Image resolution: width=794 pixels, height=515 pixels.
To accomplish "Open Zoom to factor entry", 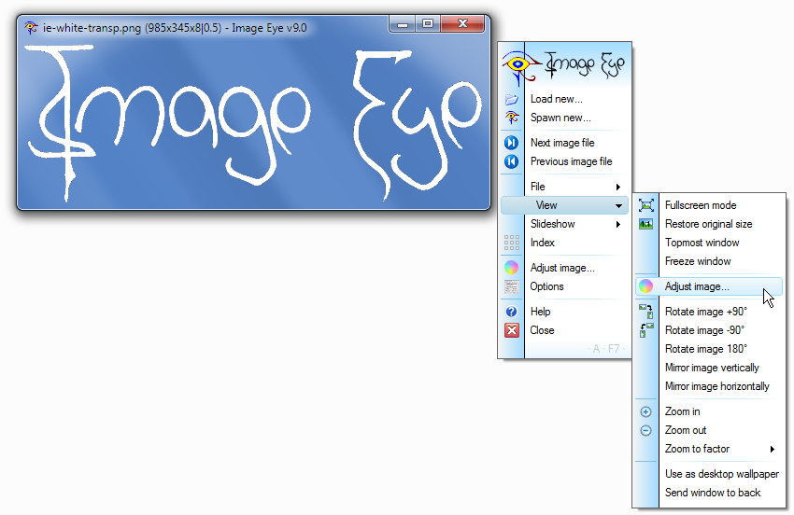I will tap(697, 450).
